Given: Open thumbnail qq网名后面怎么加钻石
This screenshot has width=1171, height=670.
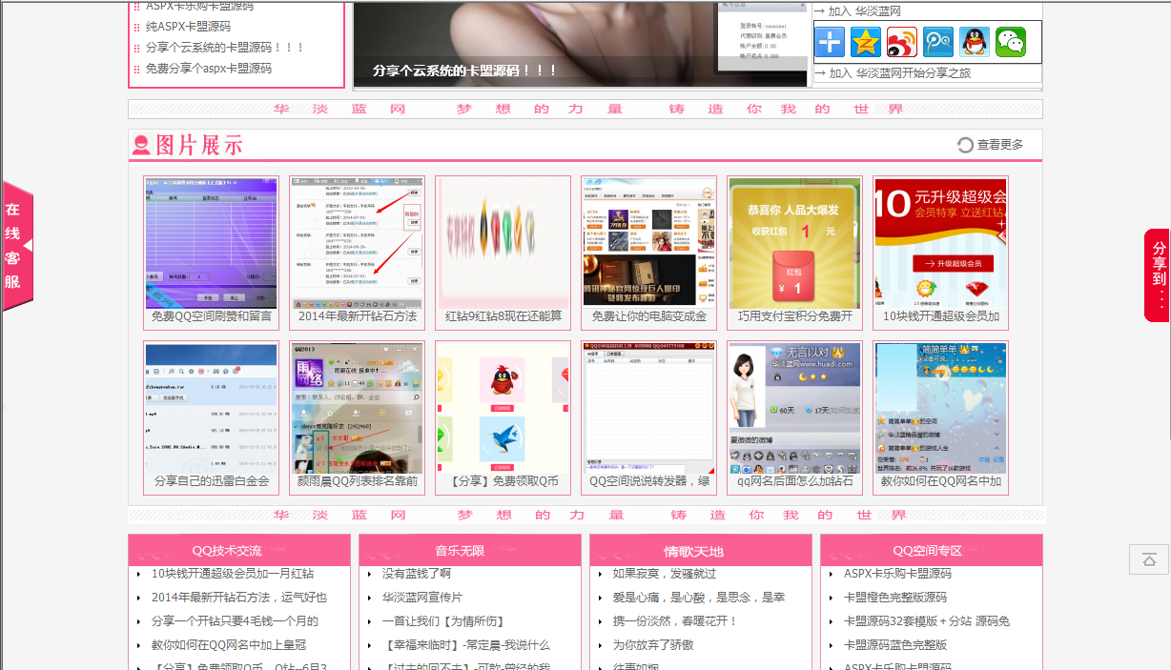Looking at the screenshot, I should (794, 417).
